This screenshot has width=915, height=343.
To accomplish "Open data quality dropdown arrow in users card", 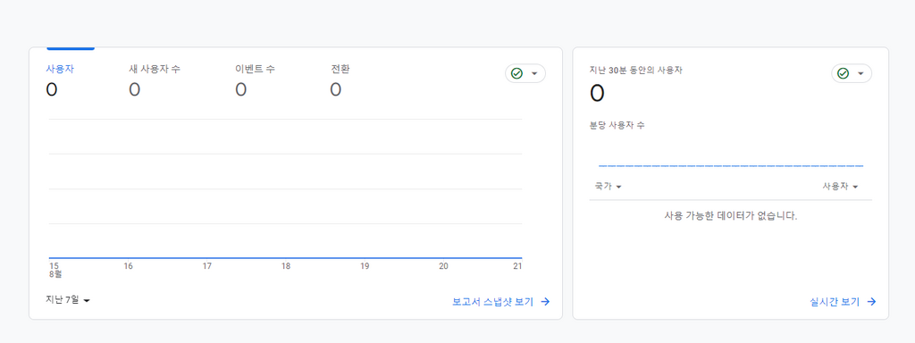I will point(534,73).
